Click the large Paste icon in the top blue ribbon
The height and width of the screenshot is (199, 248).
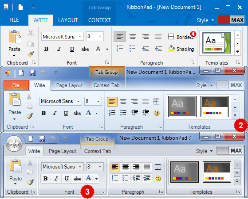15,37
